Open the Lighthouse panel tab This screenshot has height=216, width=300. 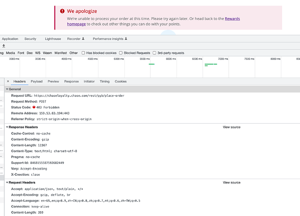[x=53, y=39]
